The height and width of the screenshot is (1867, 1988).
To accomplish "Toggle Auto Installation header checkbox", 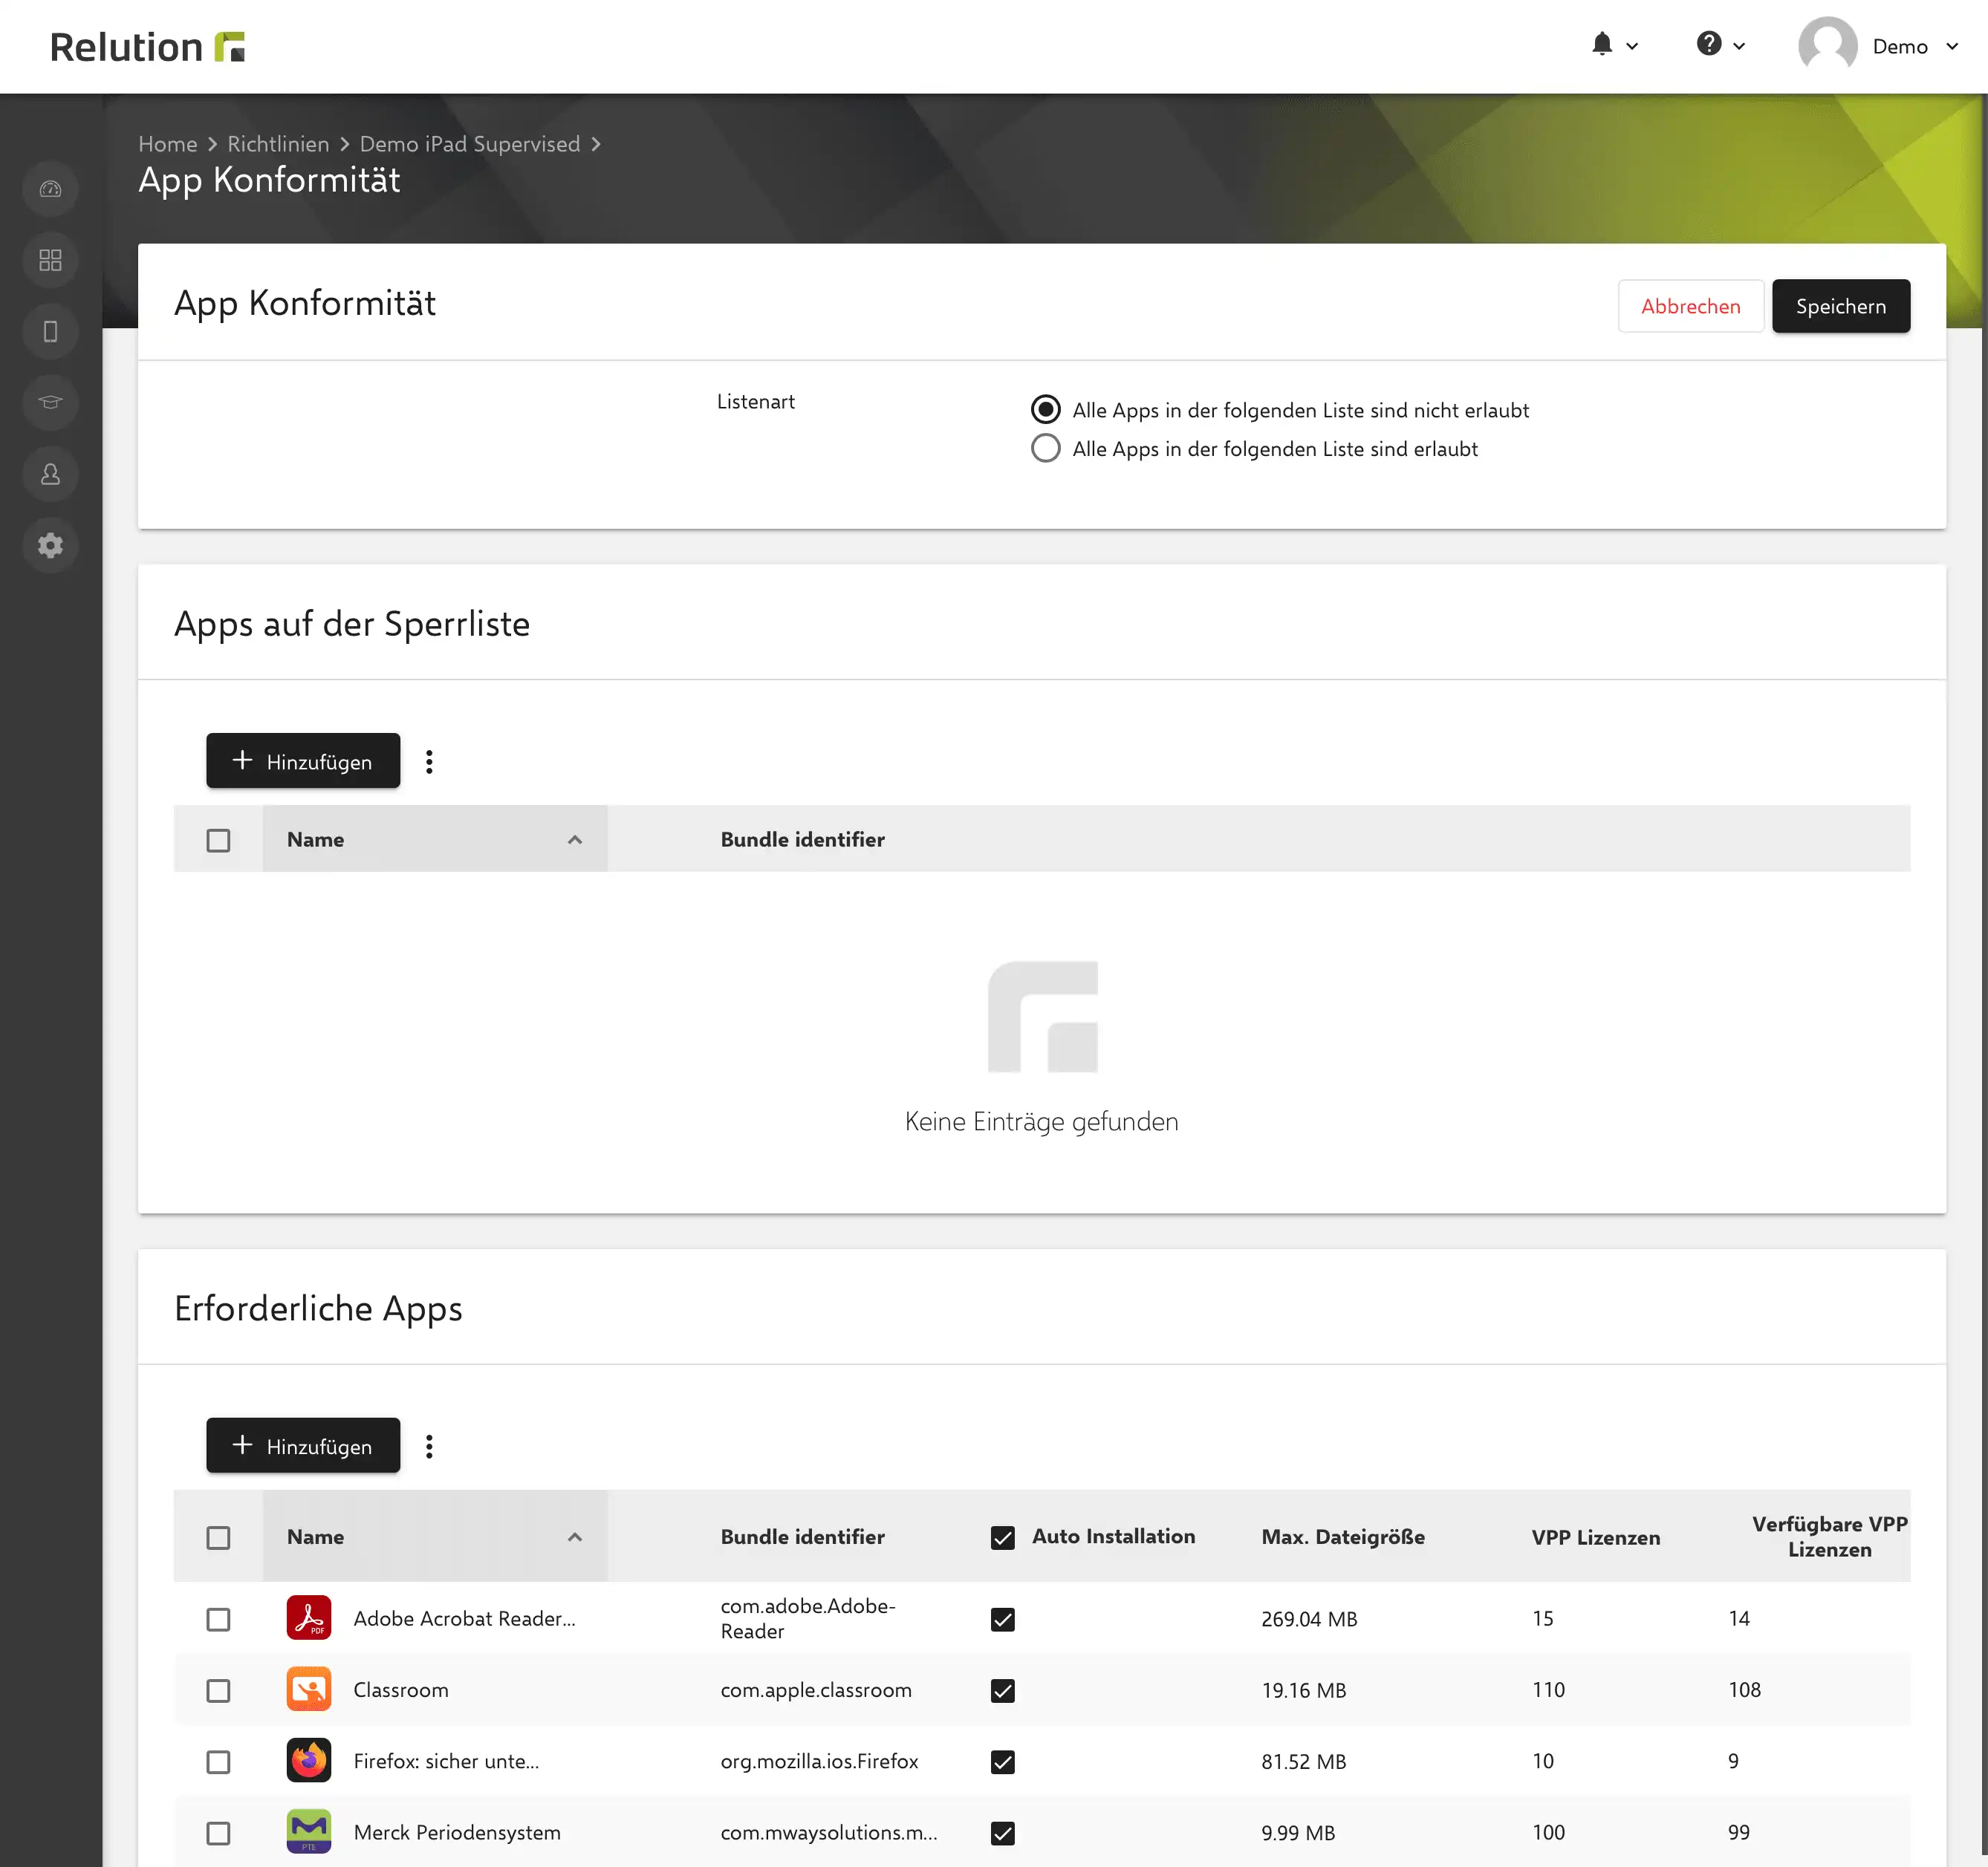I will pyautogui.click(x=1003, y=1537).
